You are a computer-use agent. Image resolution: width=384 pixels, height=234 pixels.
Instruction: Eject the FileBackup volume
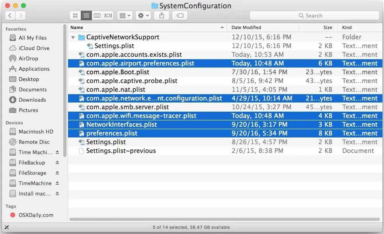coord(57,162)
